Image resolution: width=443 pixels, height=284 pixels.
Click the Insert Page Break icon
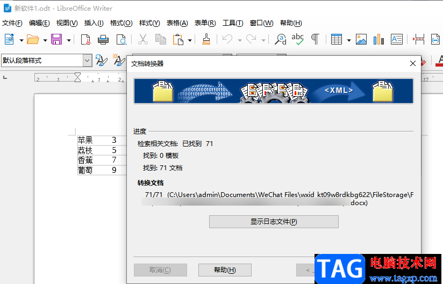[418, 40]
